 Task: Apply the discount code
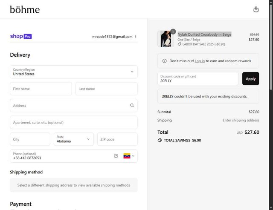250,78
